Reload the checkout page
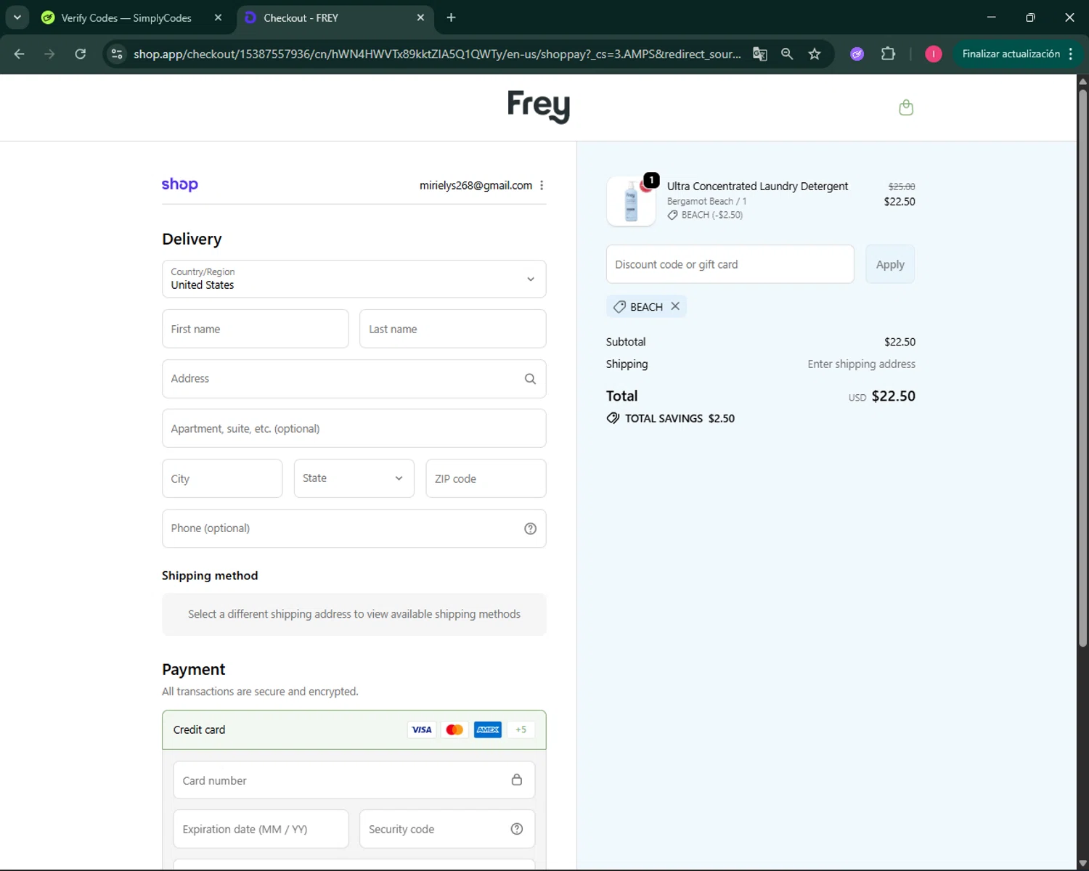This screenshot has height=871, width=1089. 81,54
